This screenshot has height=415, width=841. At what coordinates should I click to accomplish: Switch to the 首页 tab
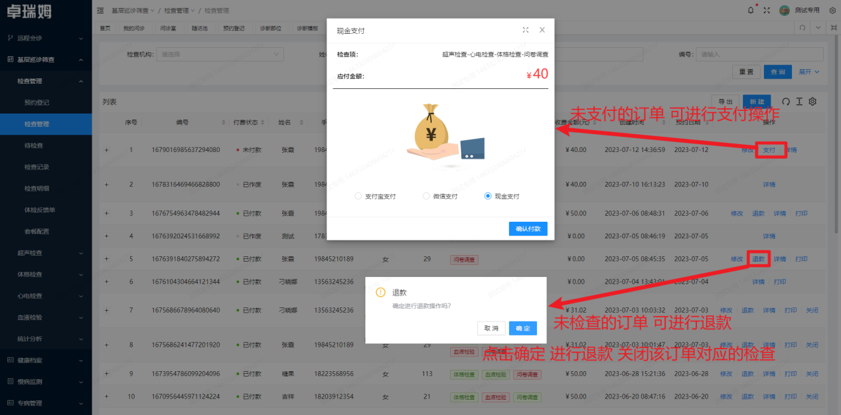[x=105, y=28]
